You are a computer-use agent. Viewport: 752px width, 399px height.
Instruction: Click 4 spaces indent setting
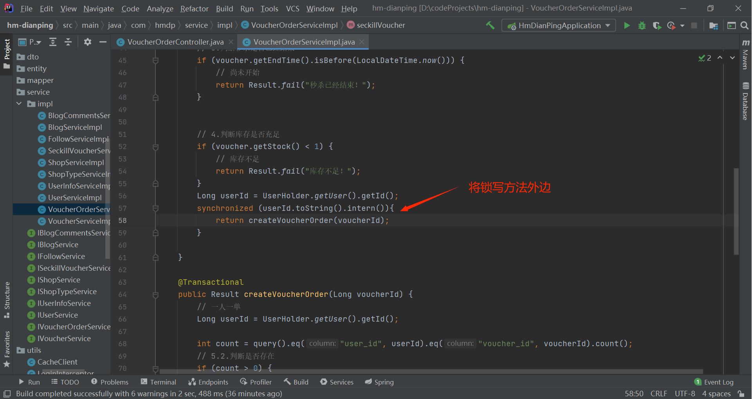(716, 394)
